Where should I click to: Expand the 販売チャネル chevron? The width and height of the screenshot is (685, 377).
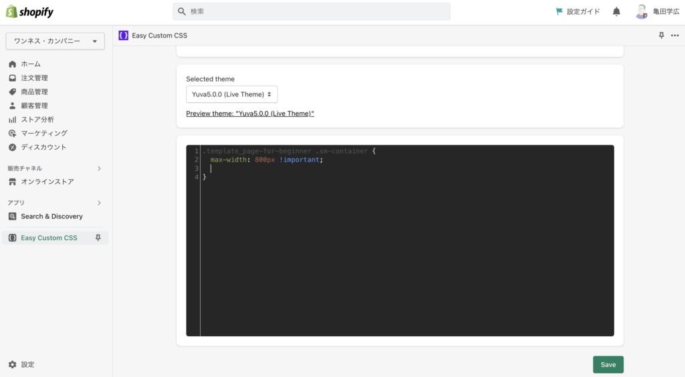click(x=99, y=168)
